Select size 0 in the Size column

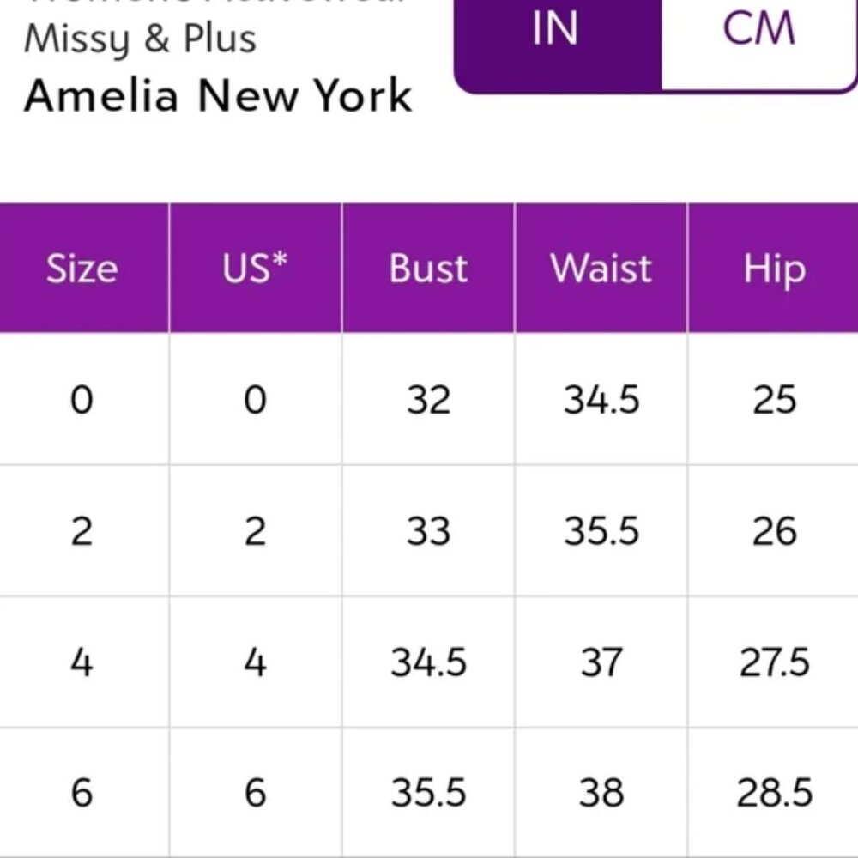click(x=83, y=399)
